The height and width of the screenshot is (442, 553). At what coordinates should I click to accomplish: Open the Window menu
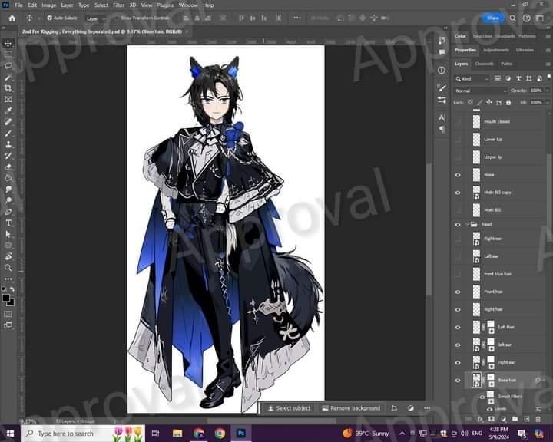188,5
